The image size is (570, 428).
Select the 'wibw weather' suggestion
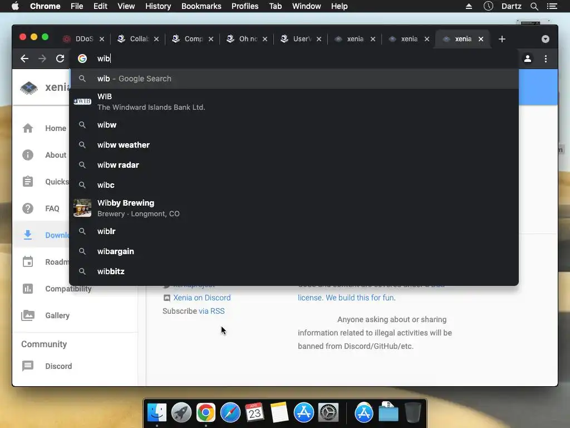tap(294, 145)
